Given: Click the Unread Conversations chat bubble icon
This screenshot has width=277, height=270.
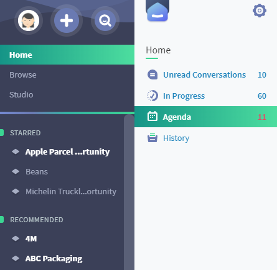Looking at the screenshot, I should [153, 74].
